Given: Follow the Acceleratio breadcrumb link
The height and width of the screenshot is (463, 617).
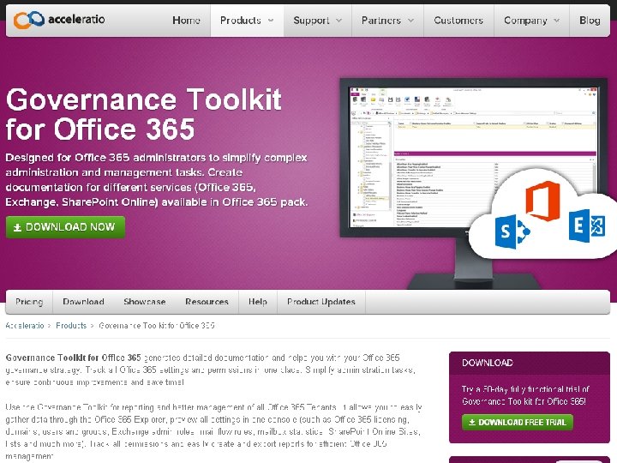Looking at the screenshot, I should point(25,326).
